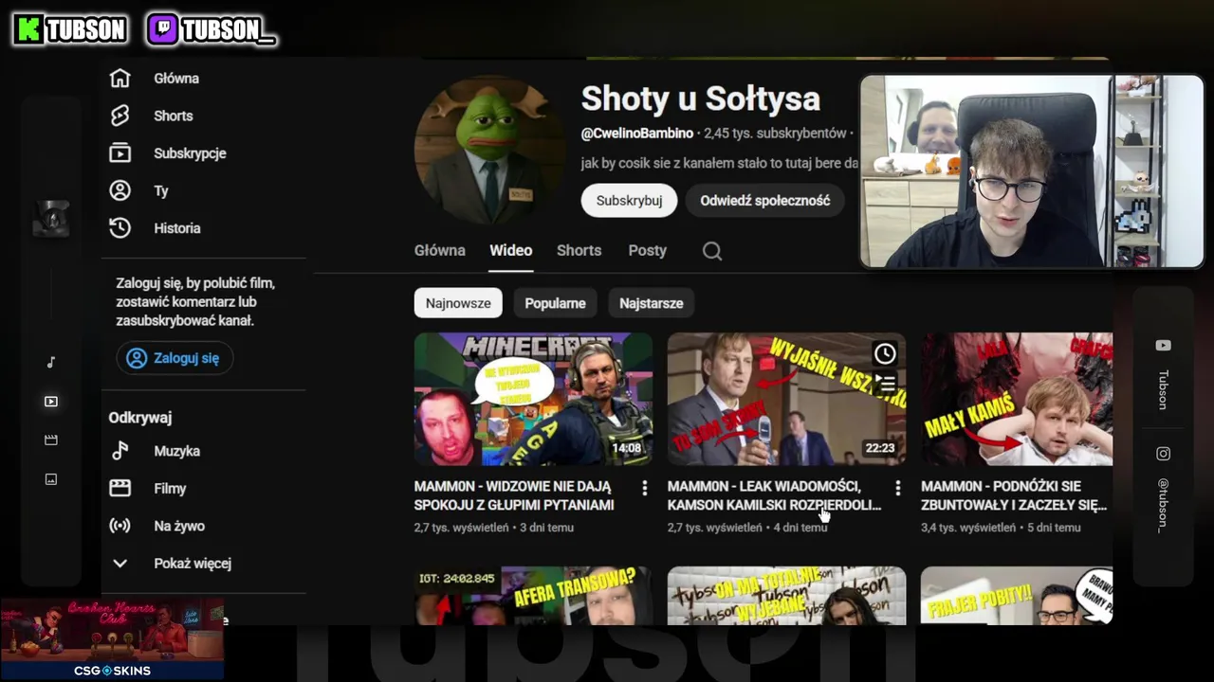1214x682 pixels.
Task: Click the video play icon in left overlay strip
Action: point(51,402)
